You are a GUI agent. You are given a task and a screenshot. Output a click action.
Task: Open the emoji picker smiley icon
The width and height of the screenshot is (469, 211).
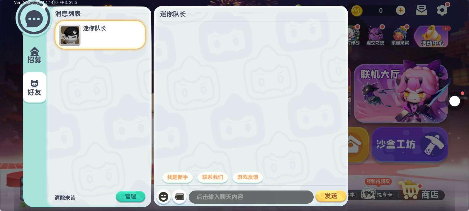163,197
